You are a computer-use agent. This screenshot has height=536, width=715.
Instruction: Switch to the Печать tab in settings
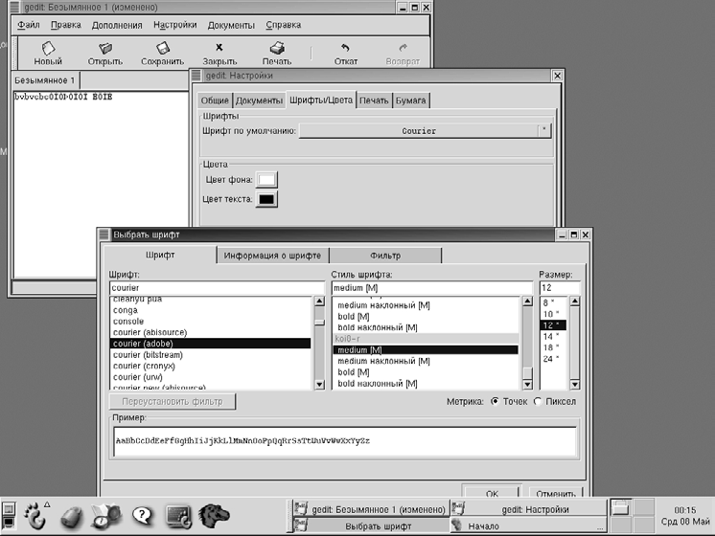pos(374,100)
